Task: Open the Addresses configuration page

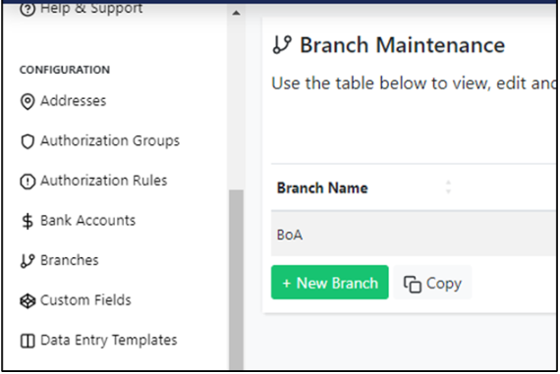Action: click(x=74, y=101)
